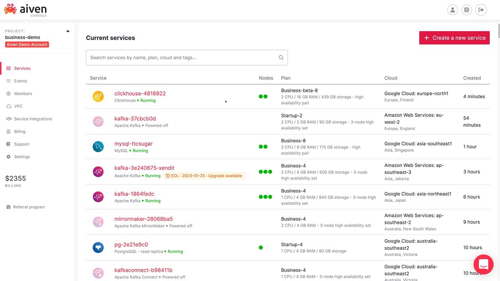Click the mysql-ttcsugar node status dots
Viewport: 500px width, 281px height.
click(263, 147)
